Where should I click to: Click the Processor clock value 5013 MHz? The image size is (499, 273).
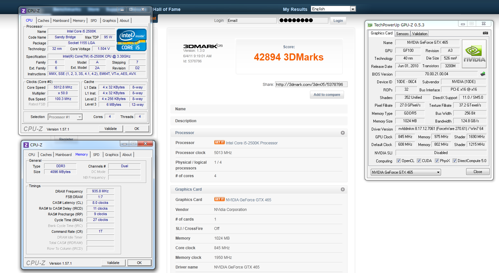223,153
